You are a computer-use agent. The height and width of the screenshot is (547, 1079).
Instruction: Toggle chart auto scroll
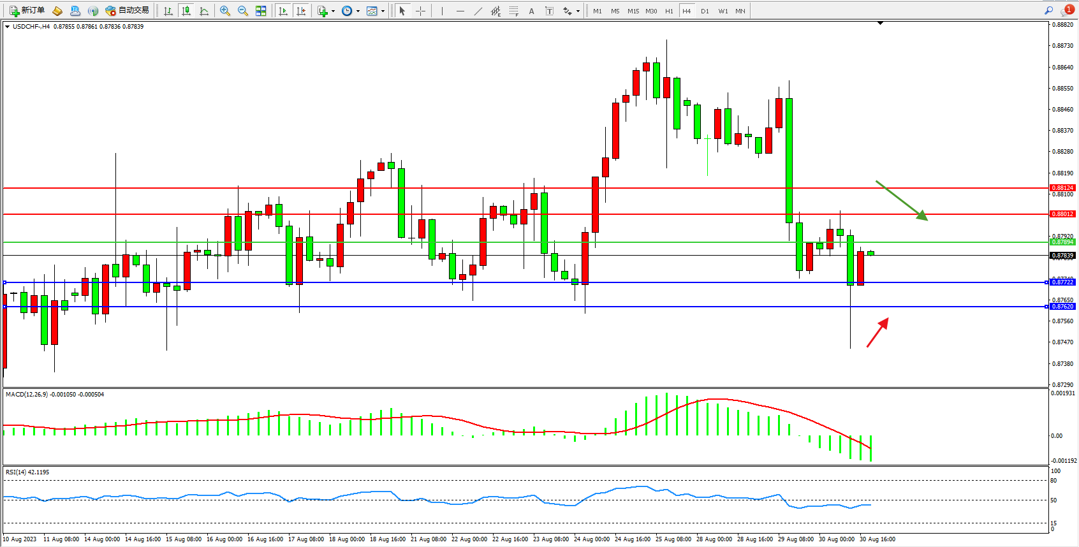(283, 11)
